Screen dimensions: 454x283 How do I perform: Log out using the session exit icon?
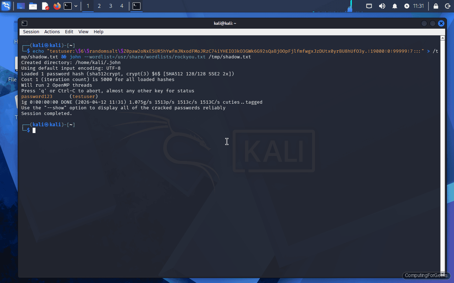448,6
